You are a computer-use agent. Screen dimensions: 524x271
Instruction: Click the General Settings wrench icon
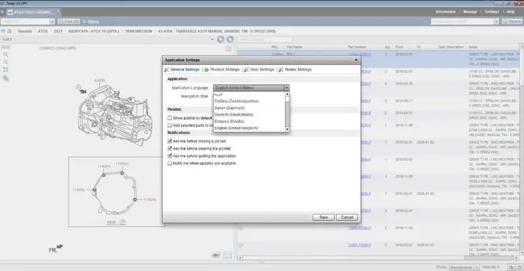166,69
